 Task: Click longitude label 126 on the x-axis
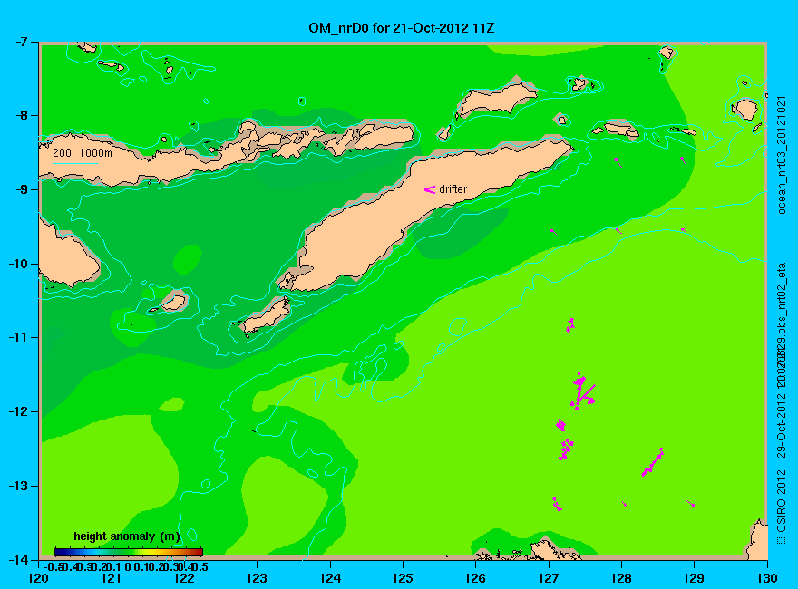click(476, 578)
